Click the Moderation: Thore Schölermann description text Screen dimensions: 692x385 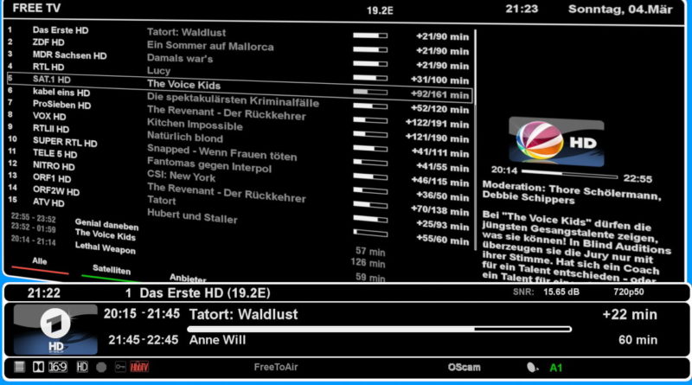[x=572, y=194]
